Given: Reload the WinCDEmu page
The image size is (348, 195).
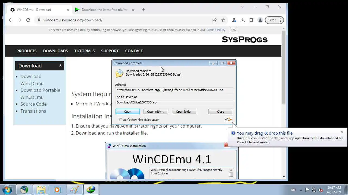Looking at the screenshot, I should (x=28, y=20).
